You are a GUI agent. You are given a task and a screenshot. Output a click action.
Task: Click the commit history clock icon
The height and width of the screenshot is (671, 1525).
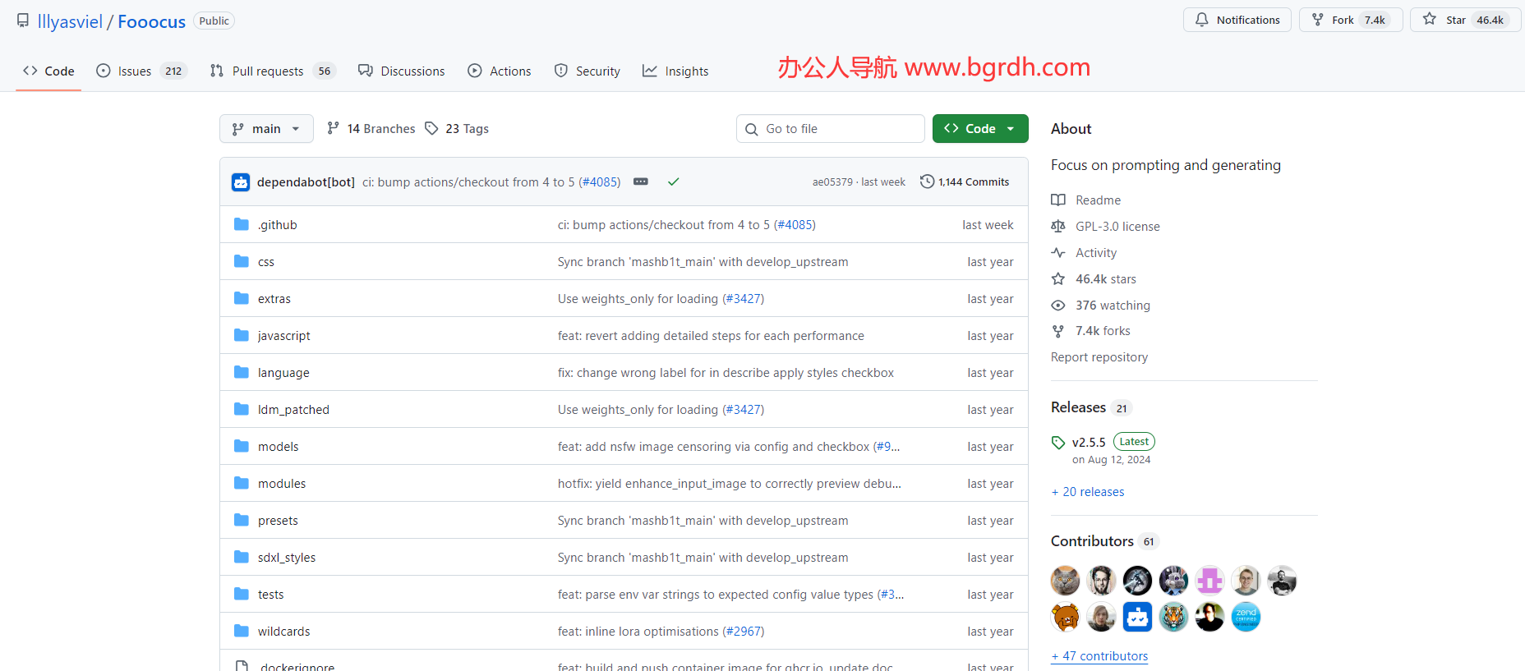tap(927, 182)
